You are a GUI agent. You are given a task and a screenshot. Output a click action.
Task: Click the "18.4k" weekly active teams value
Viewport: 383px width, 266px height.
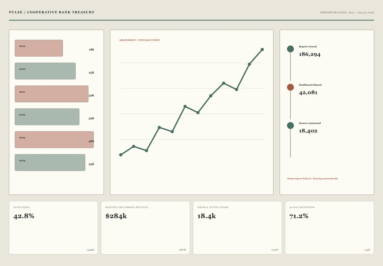pyautogui.click(x=207, y=216)
